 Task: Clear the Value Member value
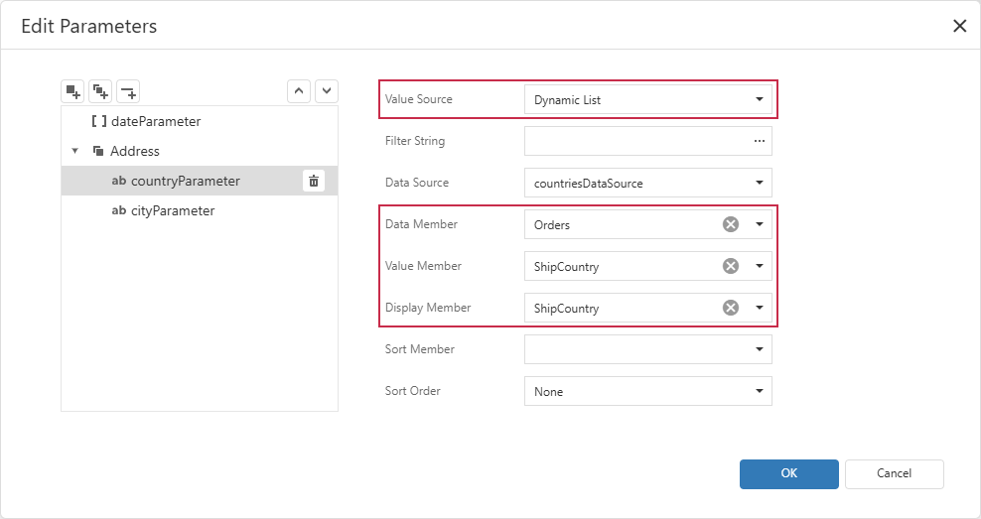[731, 266]
